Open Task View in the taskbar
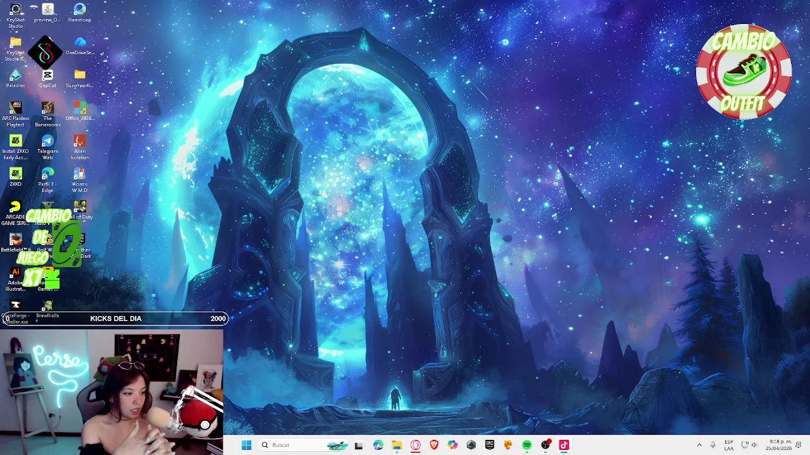The width and height of the screenshot is (810, 455). pyautogui.click(x=359, y=445)
